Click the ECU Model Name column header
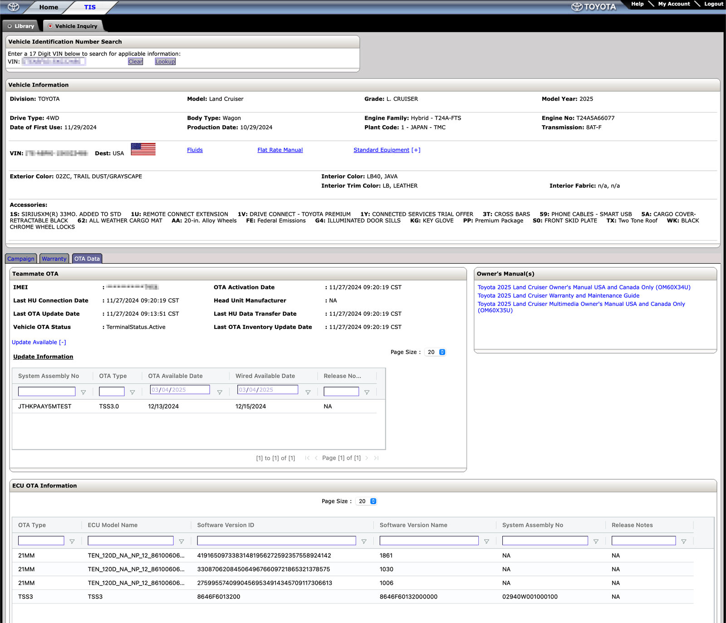Screen dimensions: 726x623 point(113,525)
